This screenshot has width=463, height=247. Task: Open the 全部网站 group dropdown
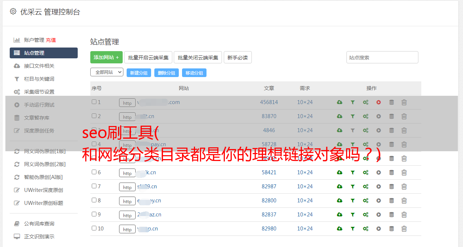107,72
